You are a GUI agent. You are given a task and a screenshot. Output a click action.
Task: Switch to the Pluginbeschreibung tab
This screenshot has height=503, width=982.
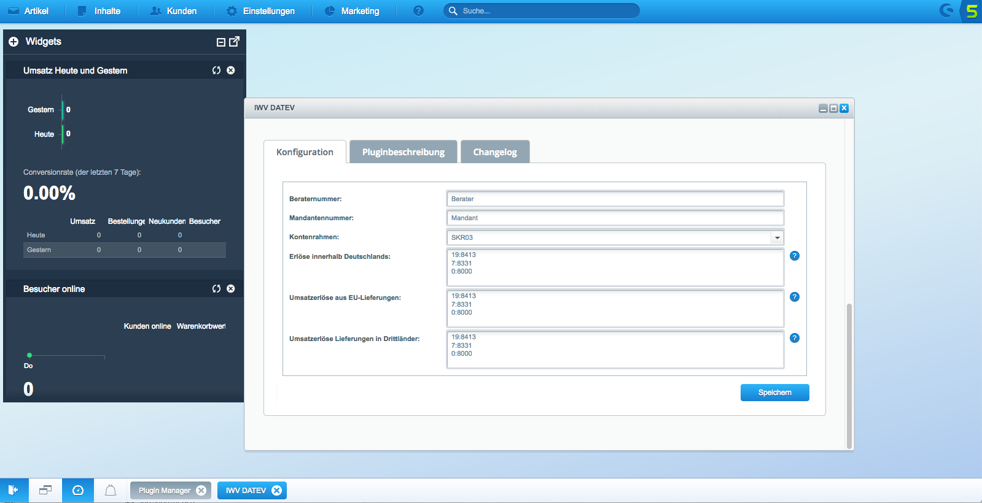pyautogui.click(x=403, y=152)
